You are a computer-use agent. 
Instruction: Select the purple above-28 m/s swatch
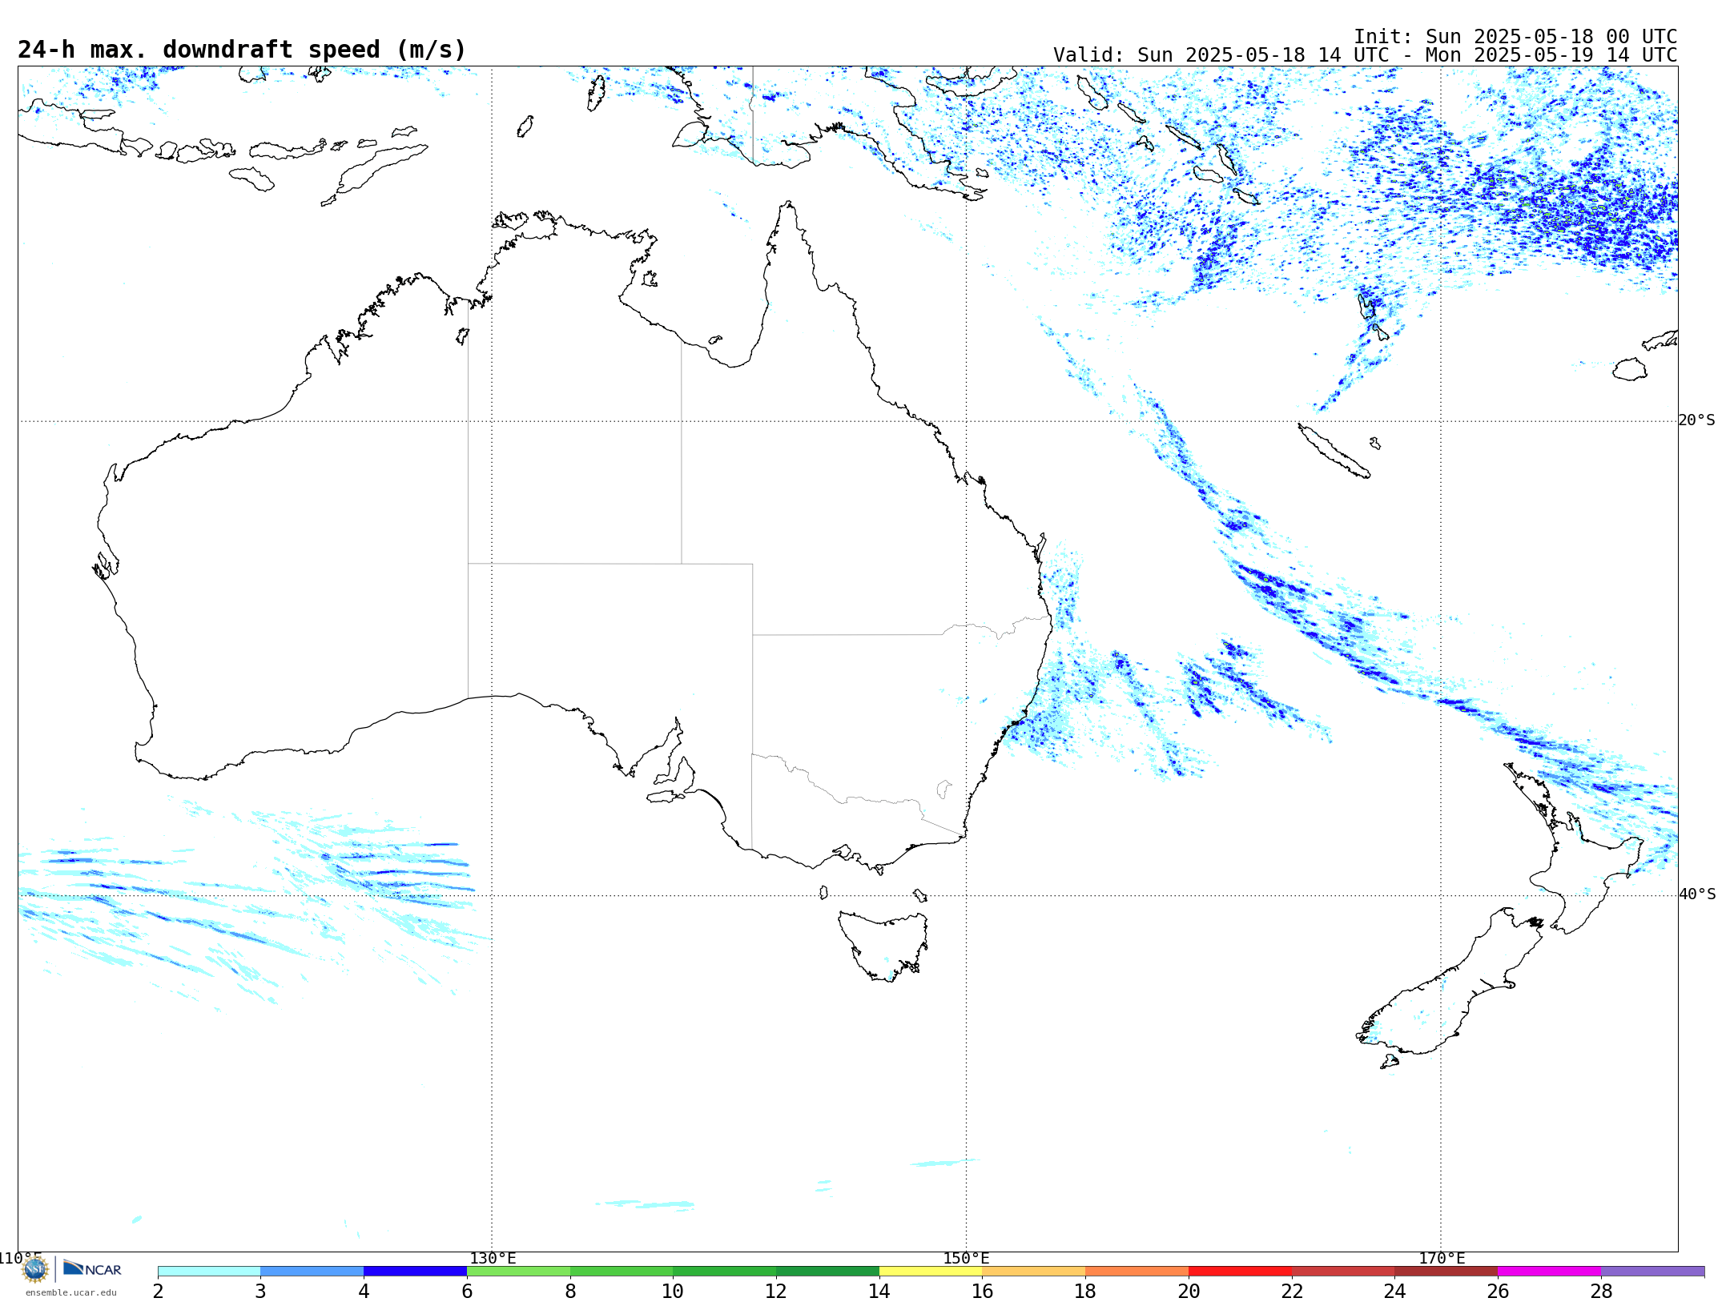pyautogui.click(x=1652, y=1272)
